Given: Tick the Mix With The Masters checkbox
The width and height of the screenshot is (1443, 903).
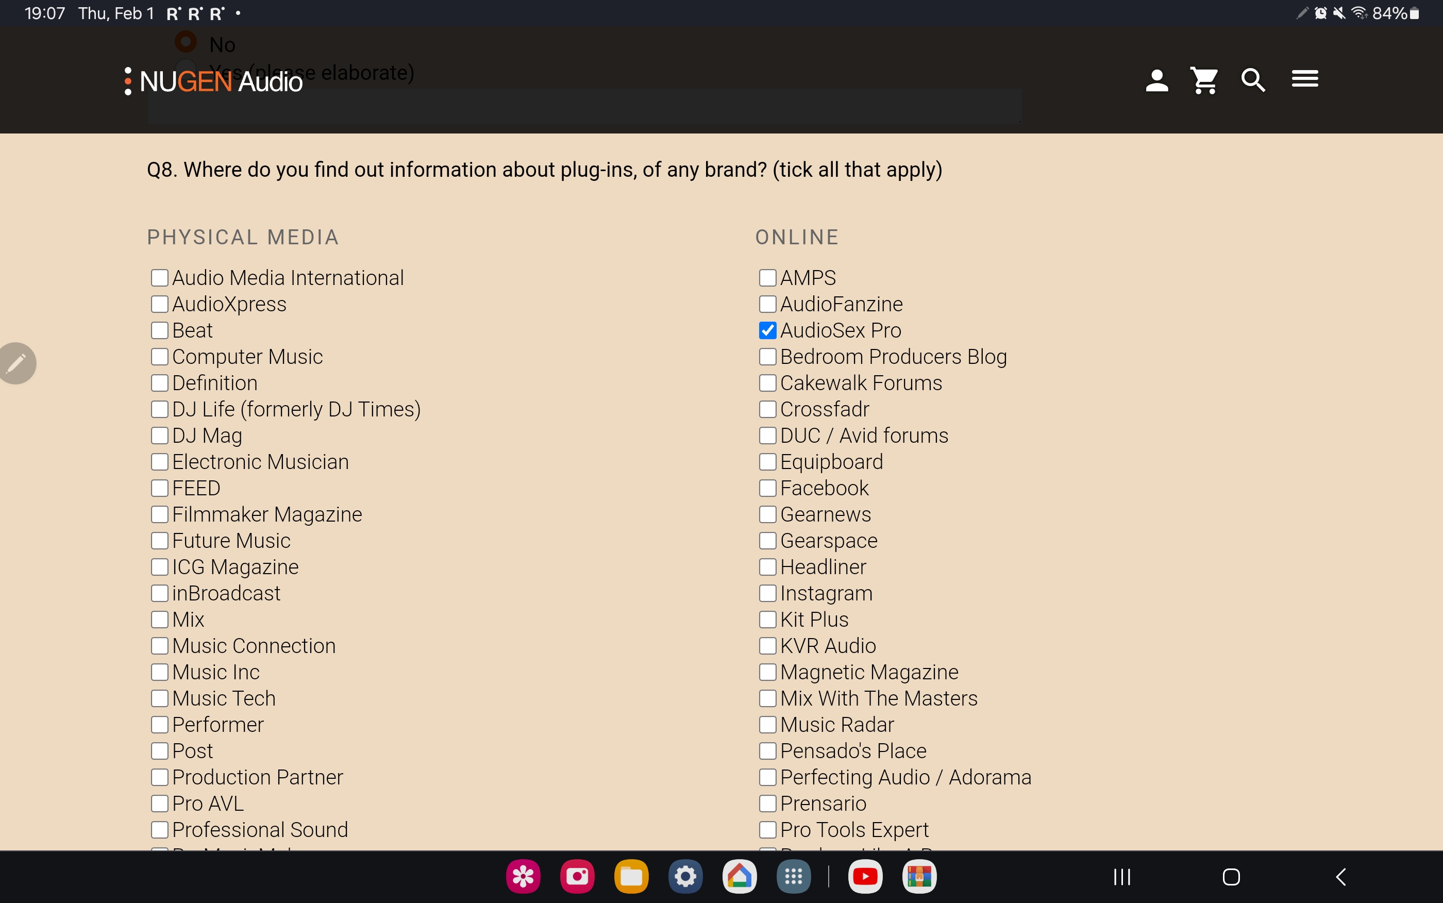Looking at the screenshot, I should [x=768, y=698].
